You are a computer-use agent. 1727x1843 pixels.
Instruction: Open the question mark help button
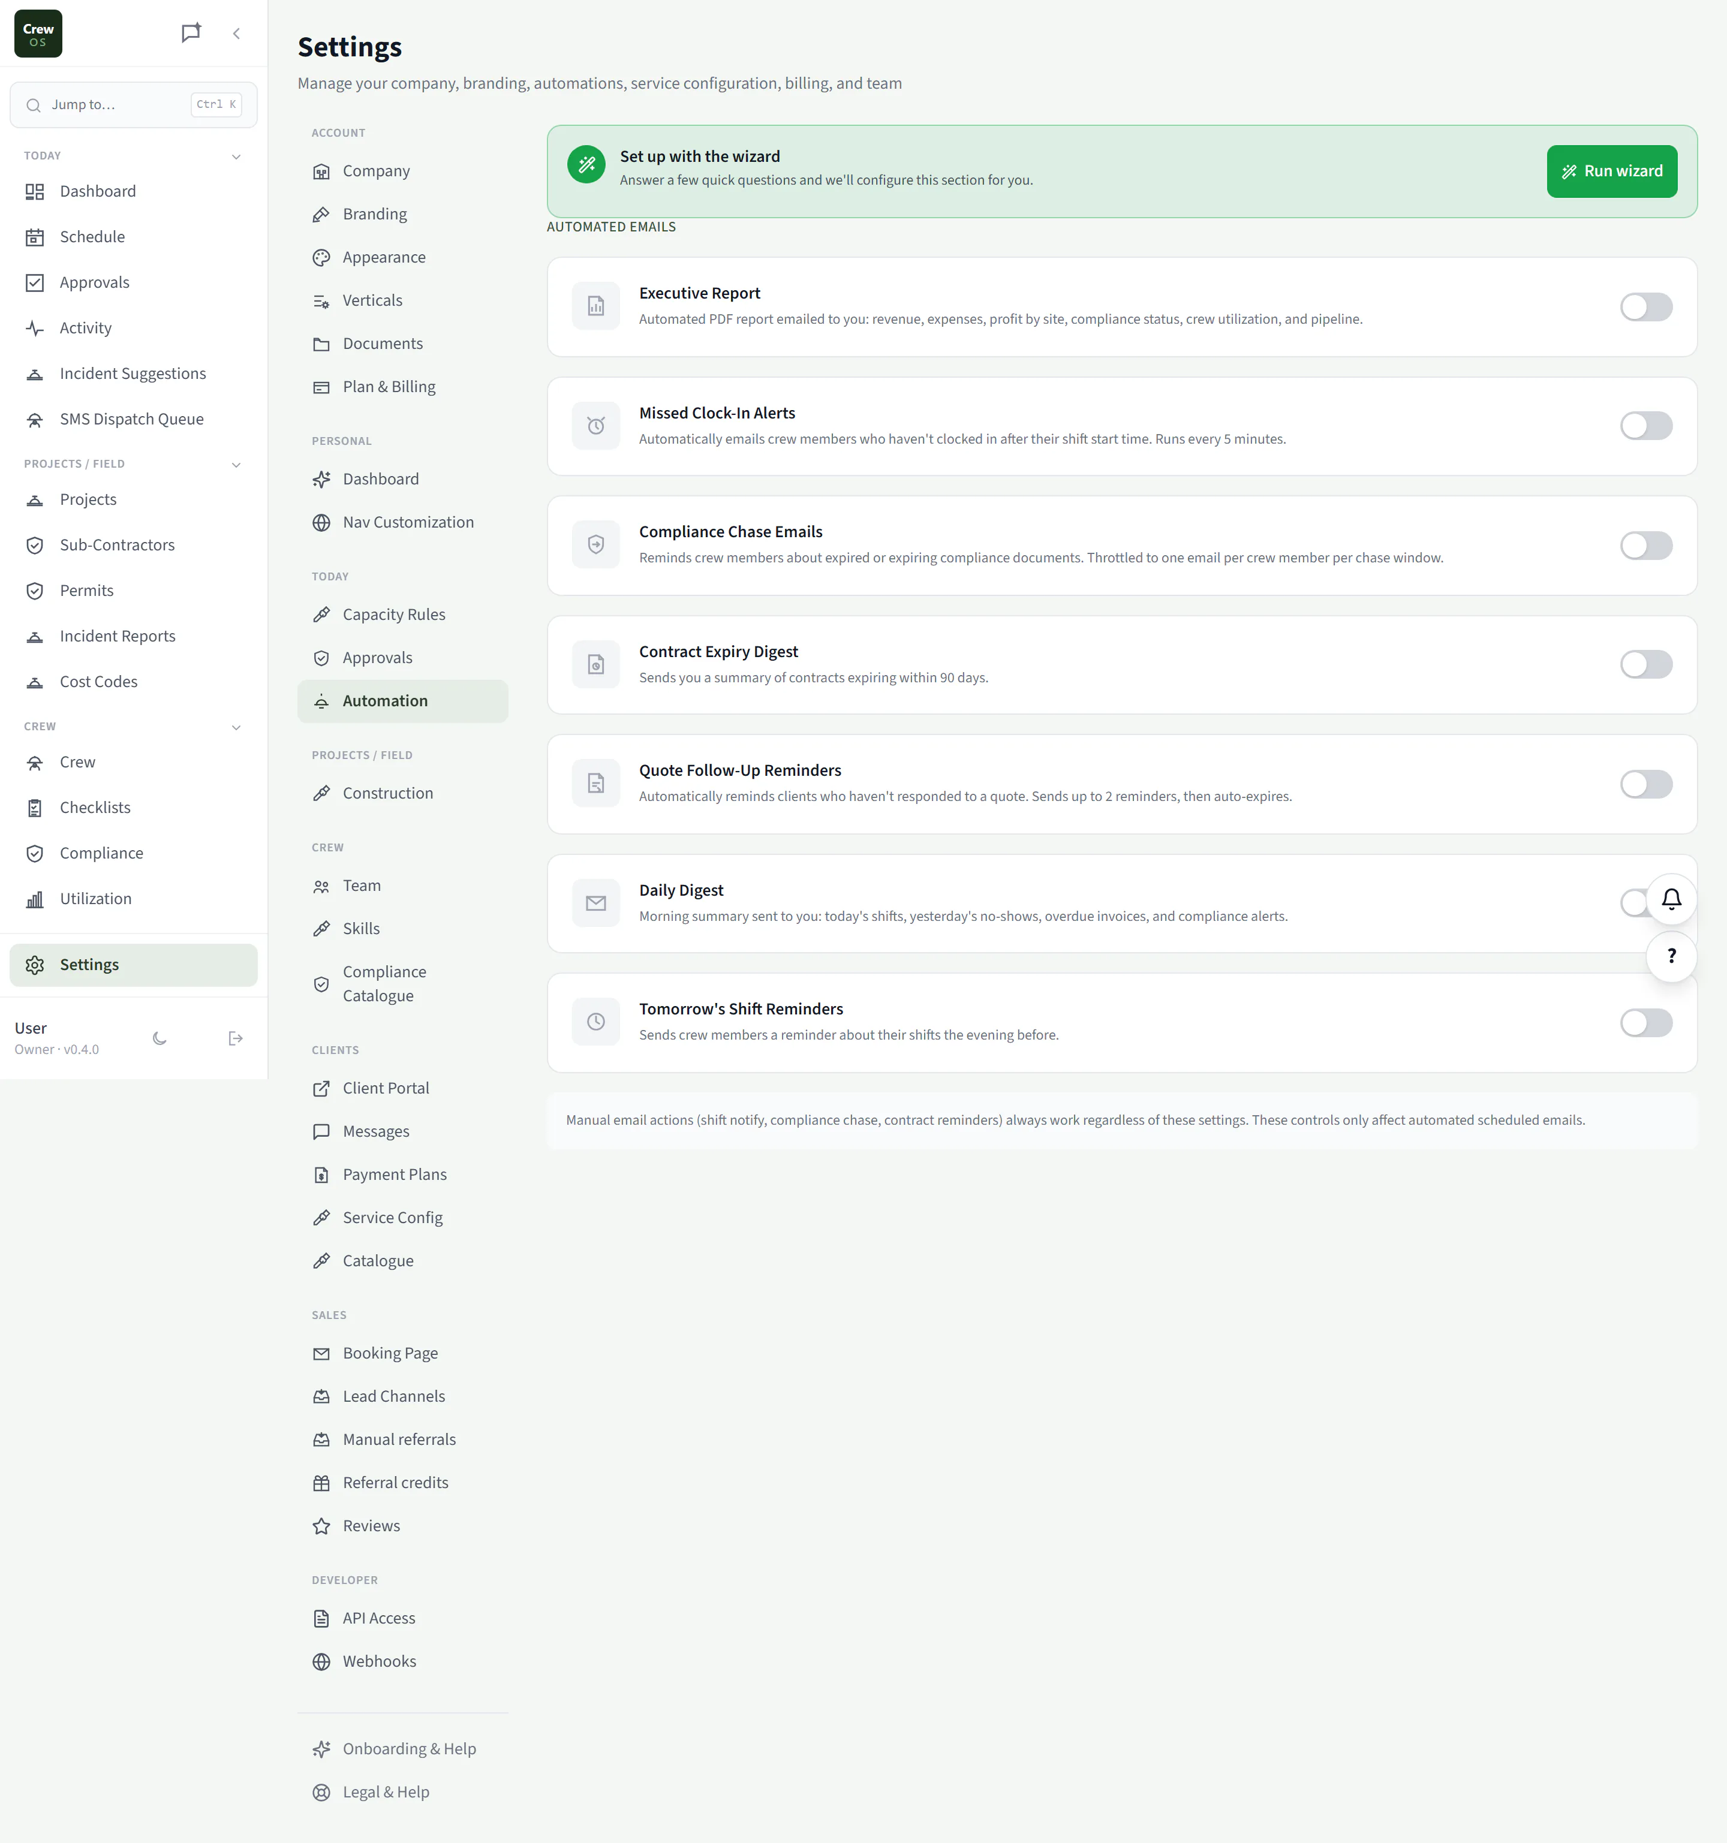pyautogui.click(x=1671, y=956)
